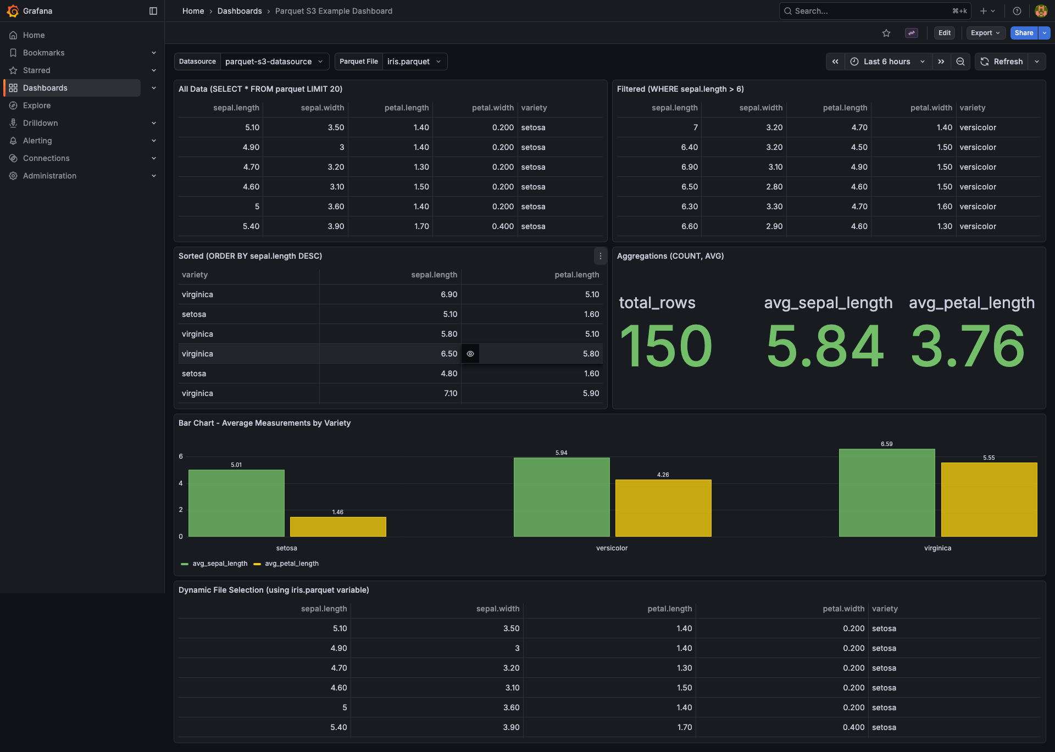Open the Export dropdown menu

[x=986, y=33]
